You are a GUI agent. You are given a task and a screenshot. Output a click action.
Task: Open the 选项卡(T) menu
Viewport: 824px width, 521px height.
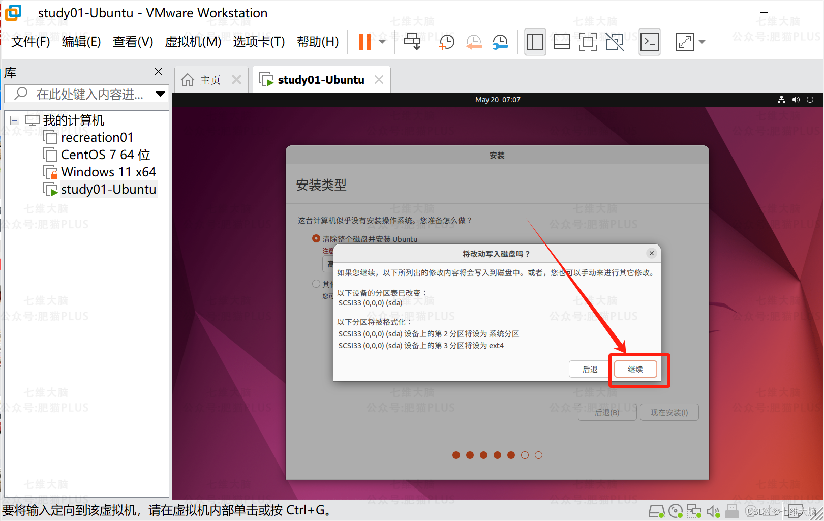click(259, 42)
